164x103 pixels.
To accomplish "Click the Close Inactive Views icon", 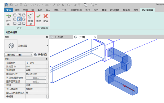I will (92, 5).
